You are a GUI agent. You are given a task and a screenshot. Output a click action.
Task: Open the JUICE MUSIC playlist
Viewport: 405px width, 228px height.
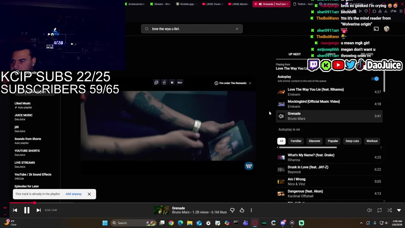click(x=23, y=115)
